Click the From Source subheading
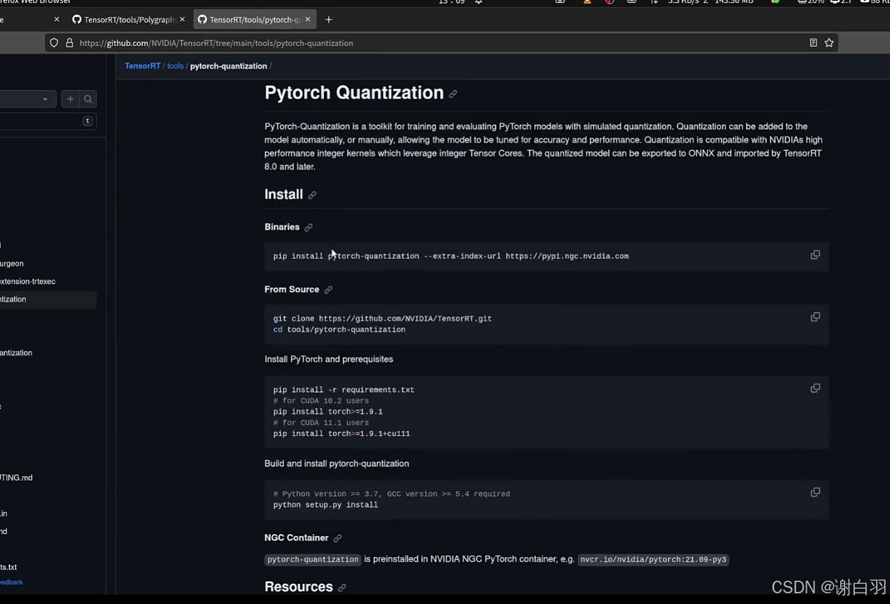Screen dimensions: 890x604 coord(292,290)
